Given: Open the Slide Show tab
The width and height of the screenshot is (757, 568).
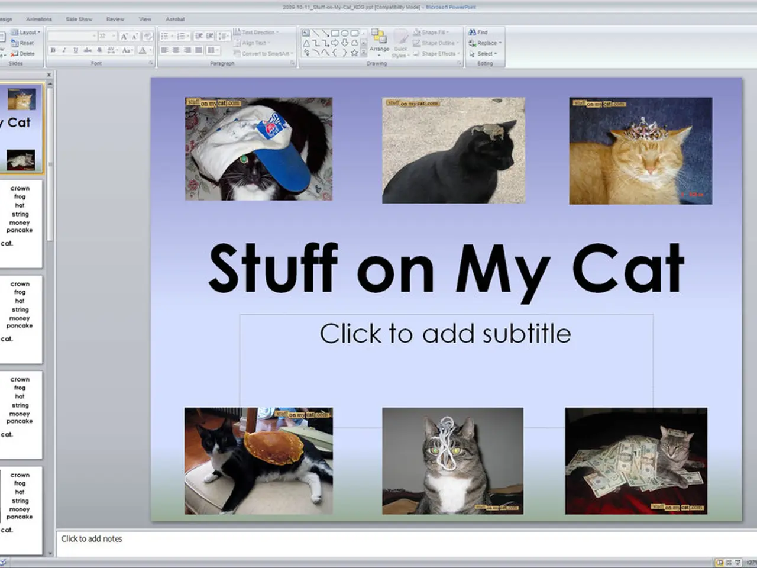Looking at the screenshot, I should (x=79, y=20).
